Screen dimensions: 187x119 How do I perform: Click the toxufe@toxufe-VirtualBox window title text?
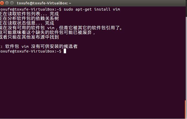[44, 3]
